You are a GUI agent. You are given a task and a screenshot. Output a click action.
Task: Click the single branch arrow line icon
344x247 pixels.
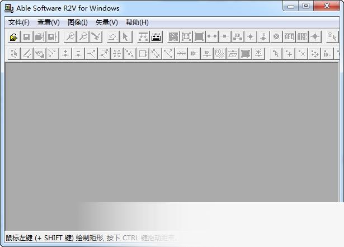[91, 54]
